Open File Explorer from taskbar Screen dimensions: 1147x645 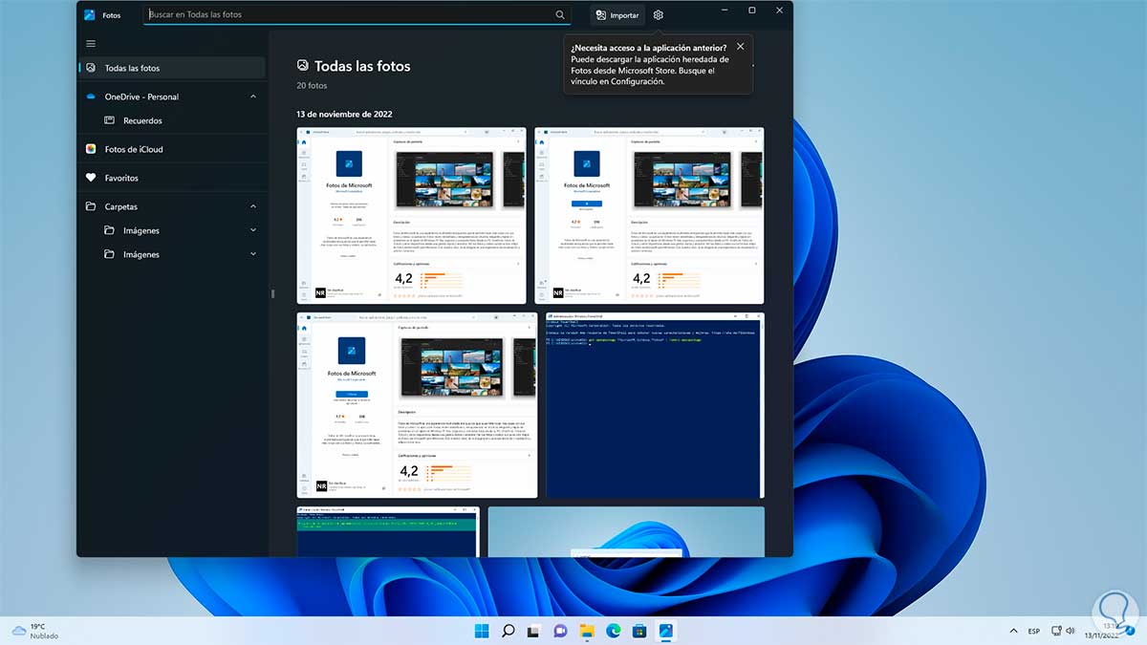pos(587,631)
